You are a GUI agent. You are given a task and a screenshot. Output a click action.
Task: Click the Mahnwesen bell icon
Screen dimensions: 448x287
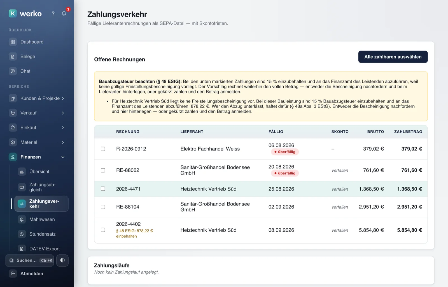click(x=22, y=219)
